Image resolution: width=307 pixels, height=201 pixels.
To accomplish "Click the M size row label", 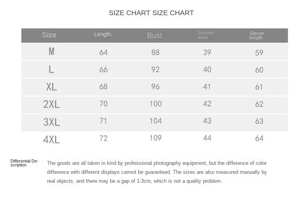I will click(51, 52).
